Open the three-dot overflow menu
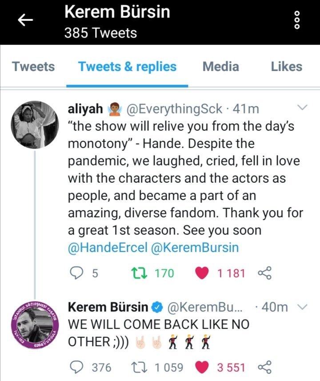 [x=297, y=20]
